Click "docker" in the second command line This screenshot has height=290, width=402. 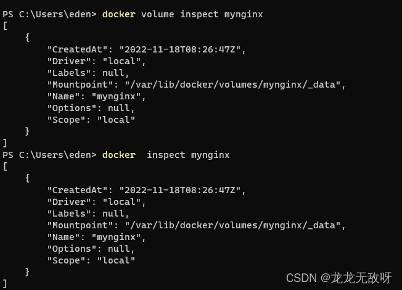click(118, 155)
